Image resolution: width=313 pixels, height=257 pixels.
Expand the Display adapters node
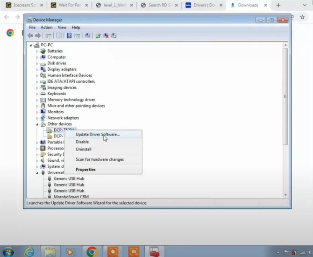coord(37,69)
